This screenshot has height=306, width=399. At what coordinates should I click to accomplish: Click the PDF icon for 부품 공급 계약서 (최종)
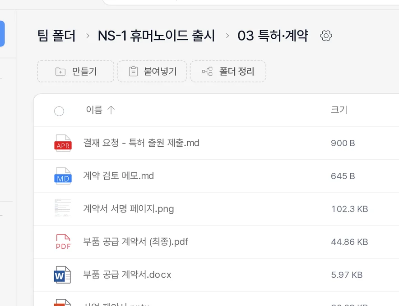[x=63, y=242]
